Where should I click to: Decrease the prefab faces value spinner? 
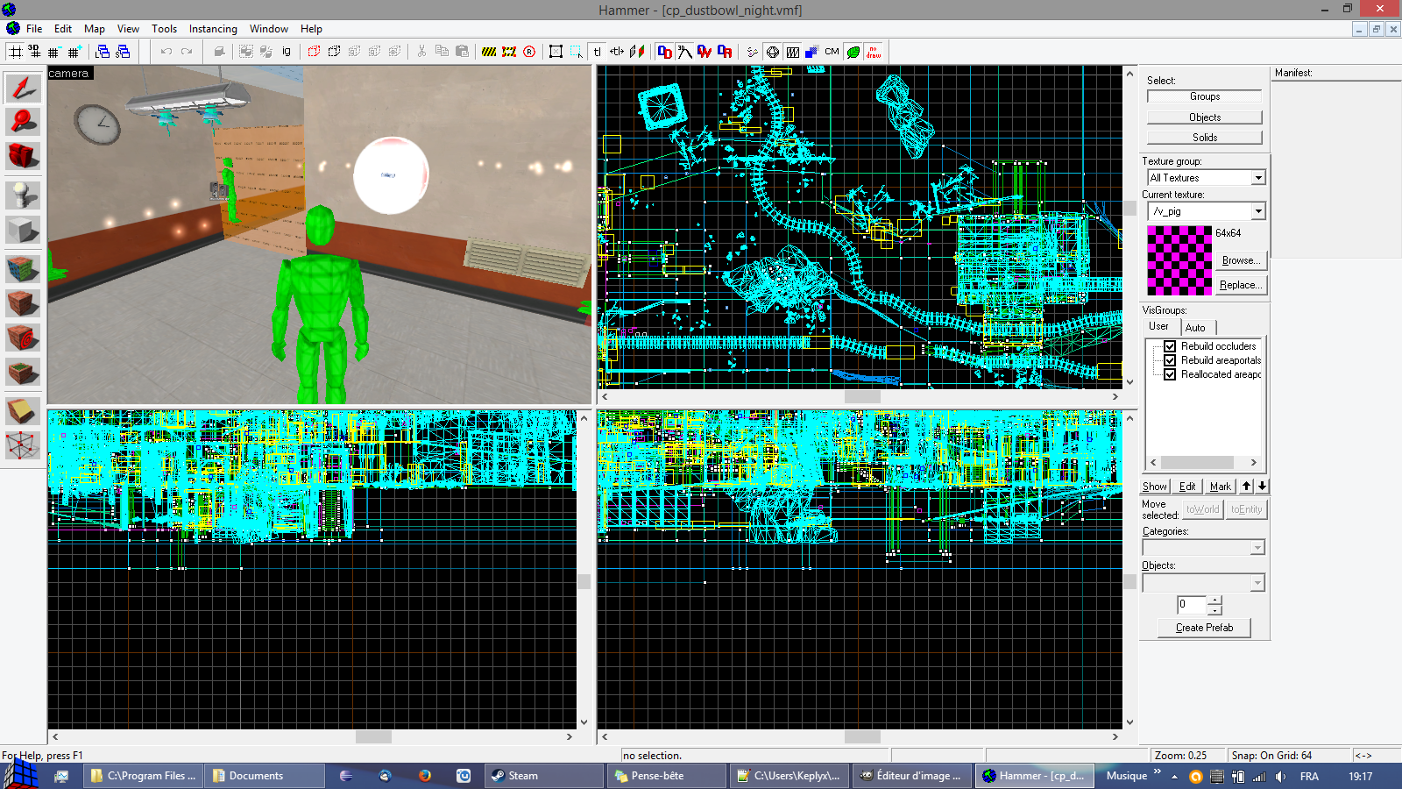(1214, 609)
